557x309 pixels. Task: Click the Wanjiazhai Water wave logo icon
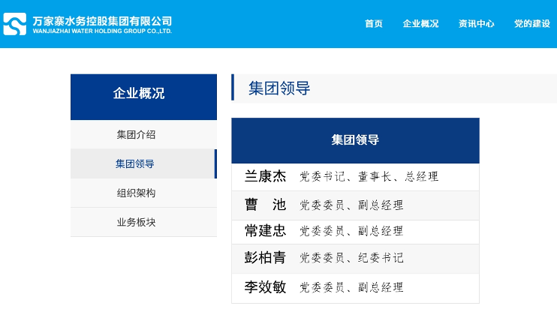pyautogui.click(x=15, y=24)
